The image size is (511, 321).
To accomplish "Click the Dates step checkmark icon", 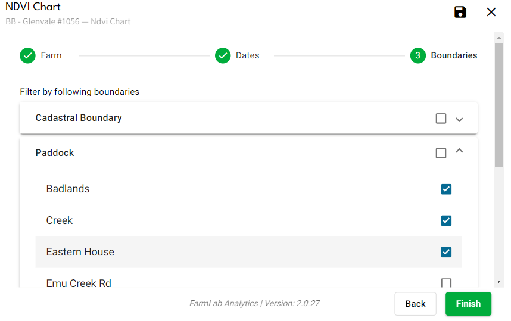I will [223, 55].
